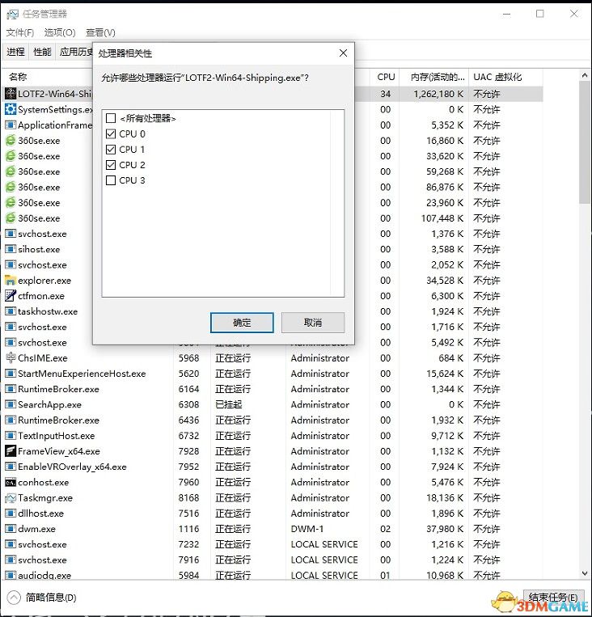Click the Task Manager title bar icon
Screen dimensions: 592x617
tap(12, 15)
